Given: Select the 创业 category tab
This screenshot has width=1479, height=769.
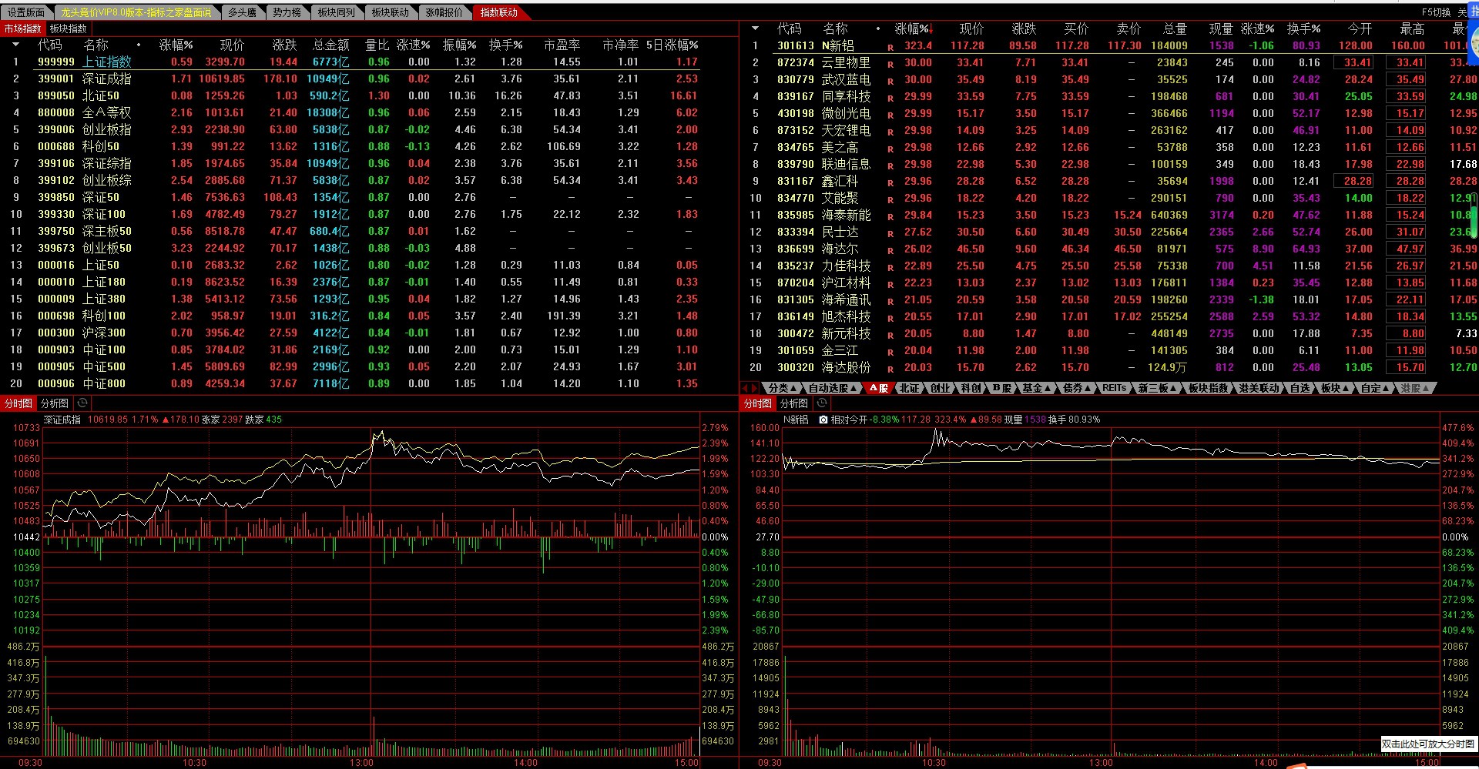Looking at the screenshot, I should click(x=941, y=389).
